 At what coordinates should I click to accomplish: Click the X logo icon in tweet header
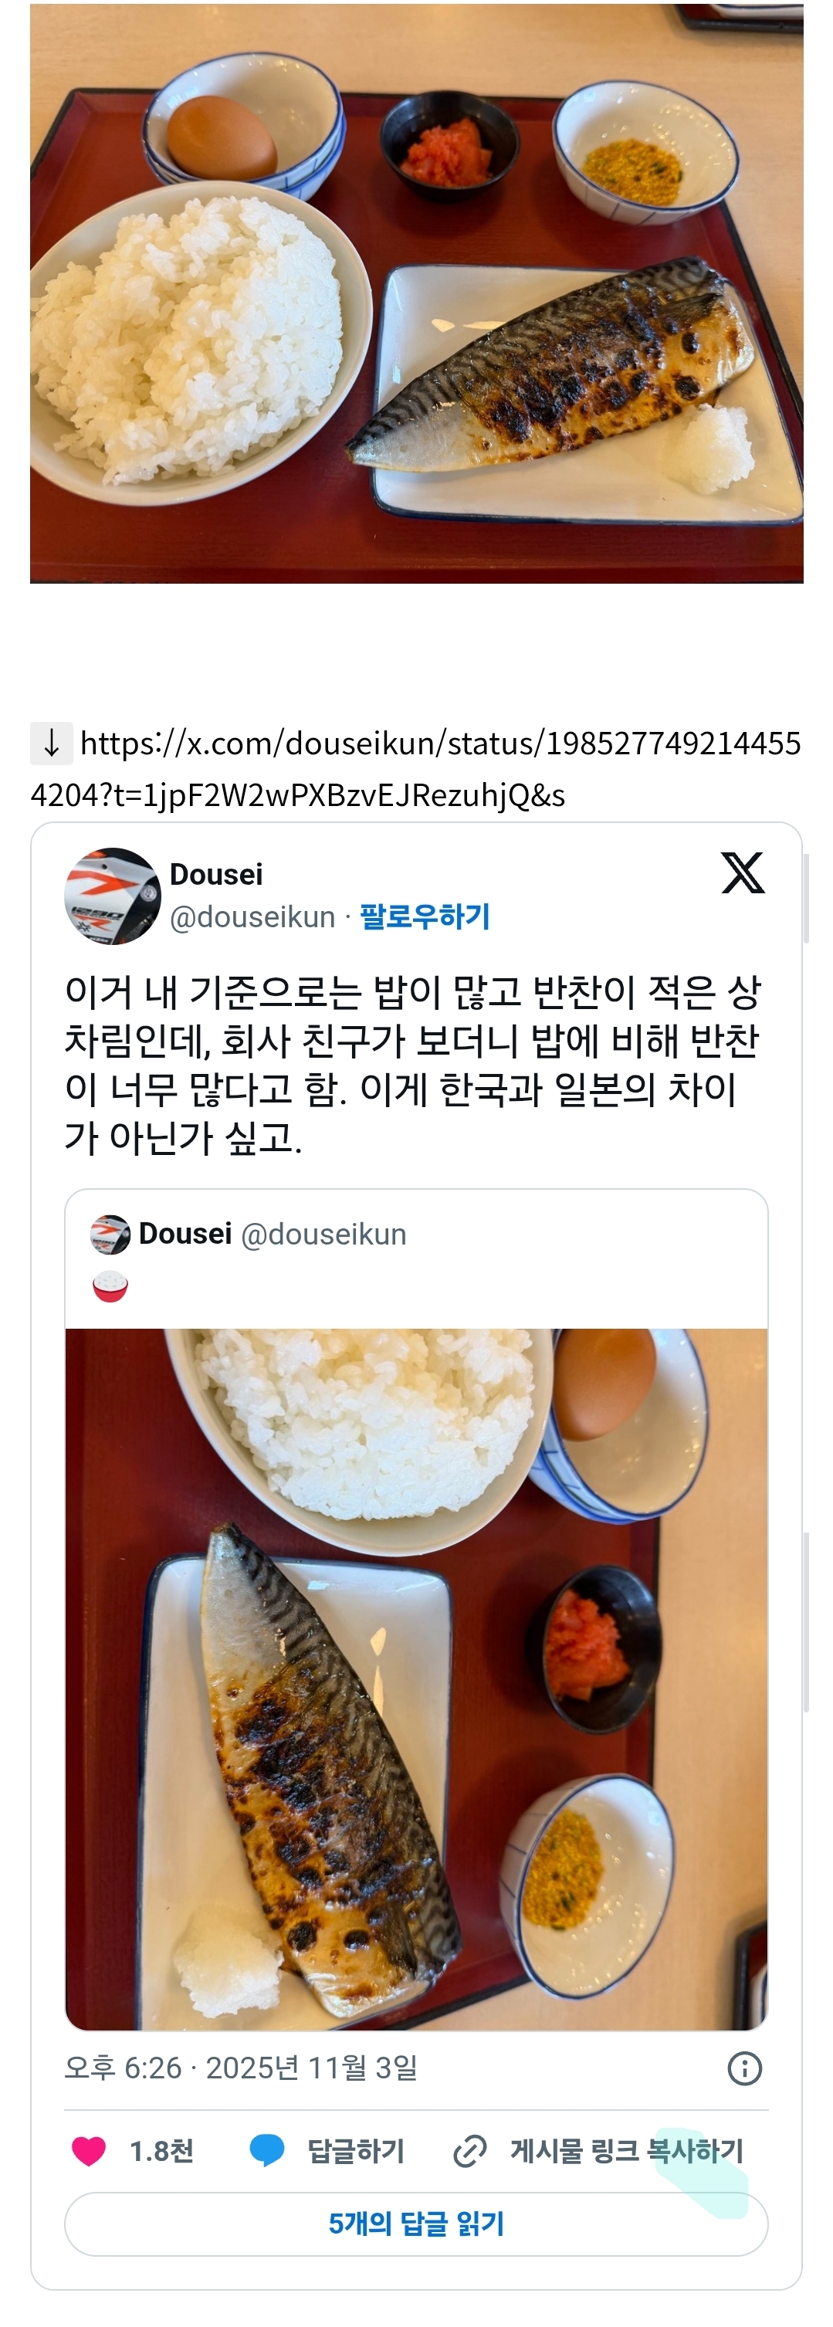coord(743,872)
